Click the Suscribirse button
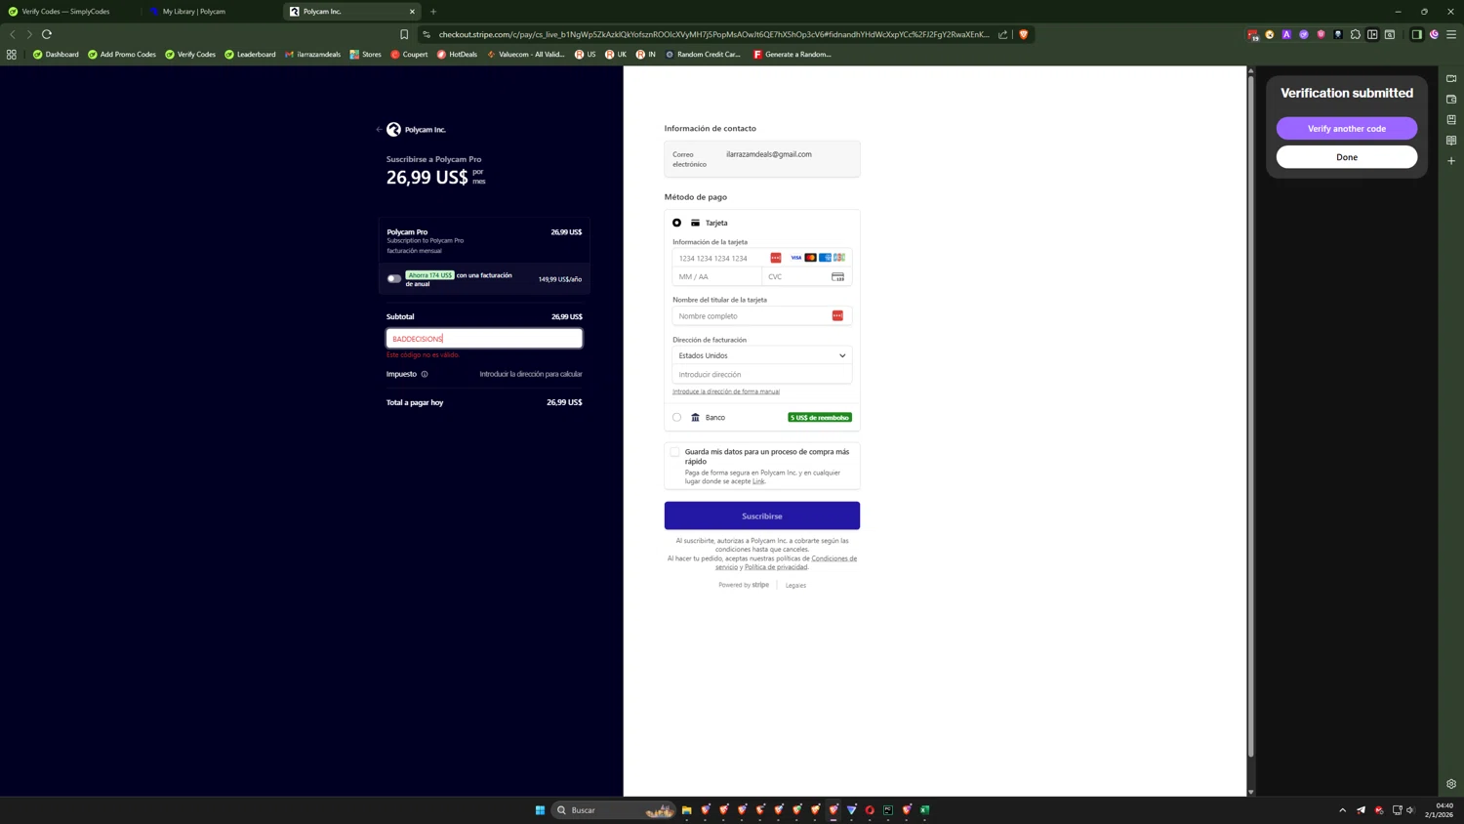The image size is (1464, 824). point(762,515)
